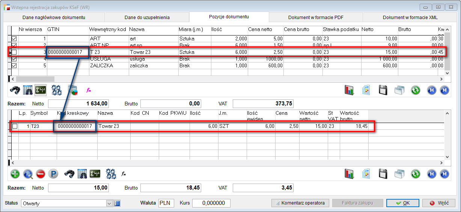Click the stacked windows icon in lower toolbar
The image size is (461, 212).
(399, 174)
